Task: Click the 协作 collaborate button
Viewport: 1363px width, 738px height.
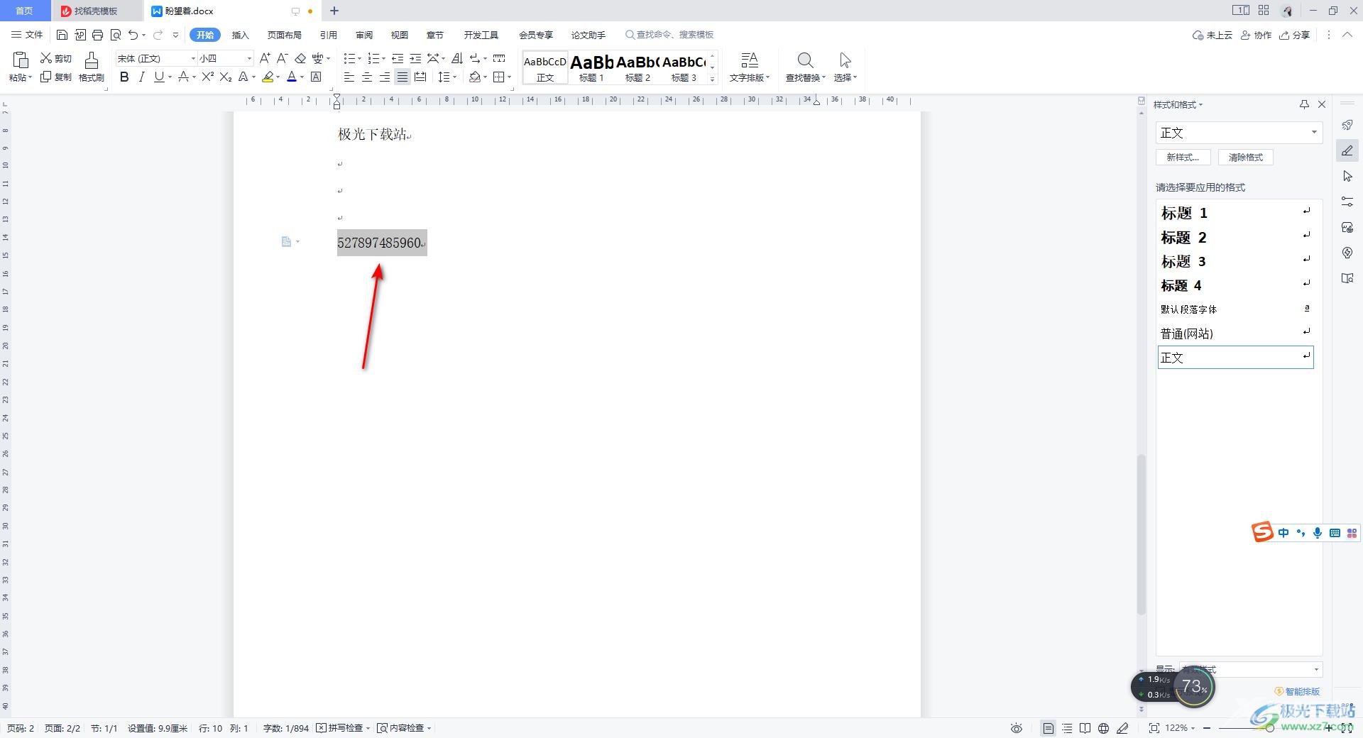Action: 1256,35
